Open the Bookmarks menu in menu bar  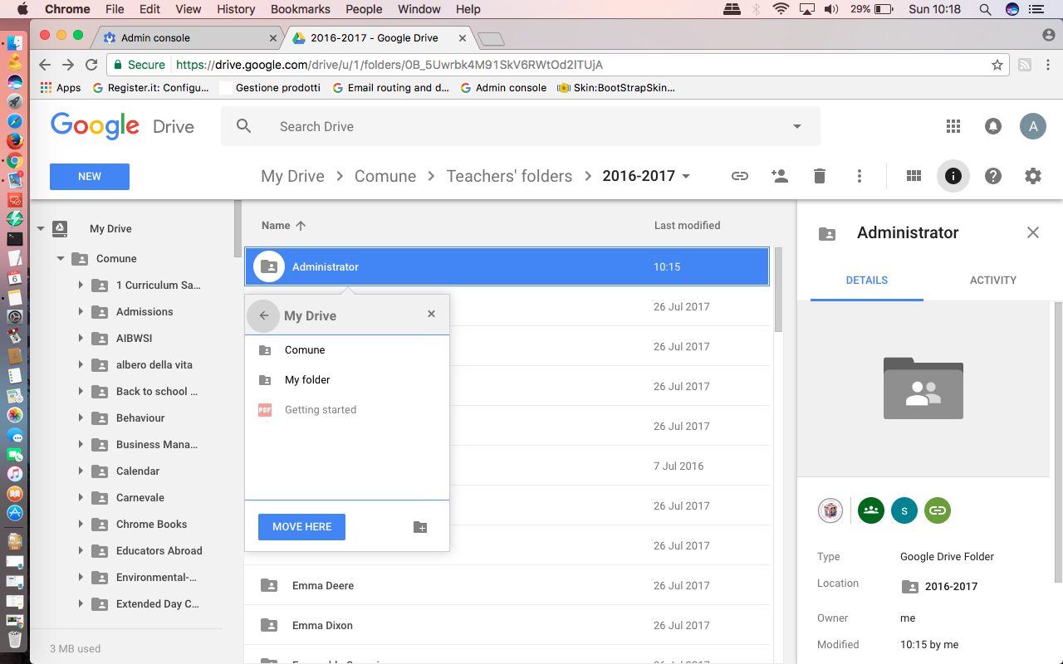pos(301,9)
